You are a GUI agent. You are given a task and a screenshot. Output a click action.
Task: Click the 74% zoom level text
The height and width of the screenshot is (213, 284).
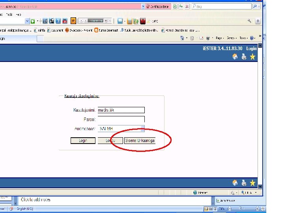pos(222,209)
